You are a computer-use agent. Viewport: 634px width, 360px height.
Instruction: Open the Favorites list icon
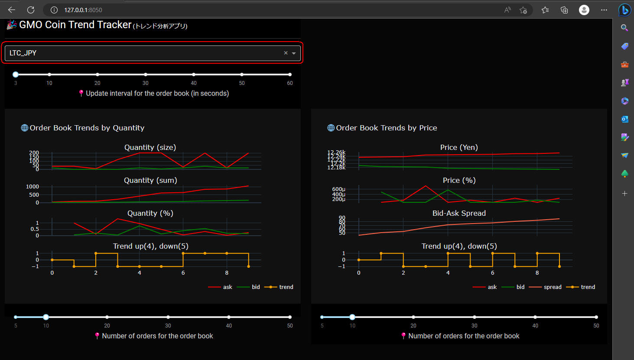click(x=545, y=10)
